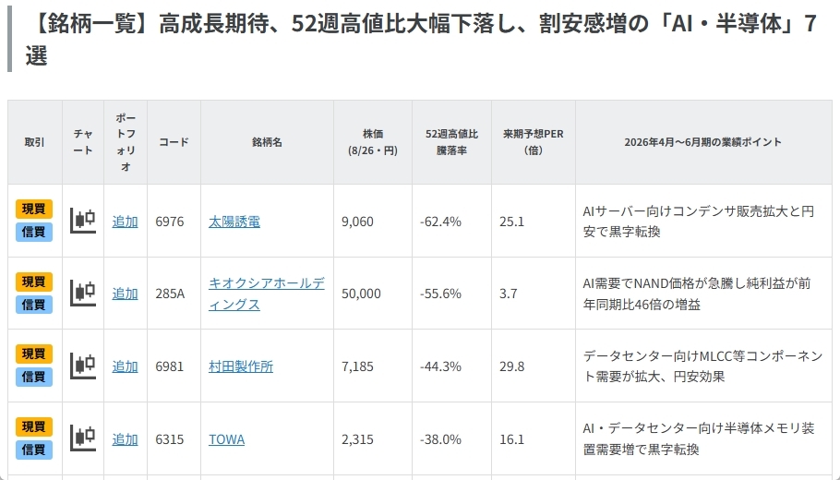Click 現買 button in キオクシア row
The image size is (840, 480).
pos(34,282)
